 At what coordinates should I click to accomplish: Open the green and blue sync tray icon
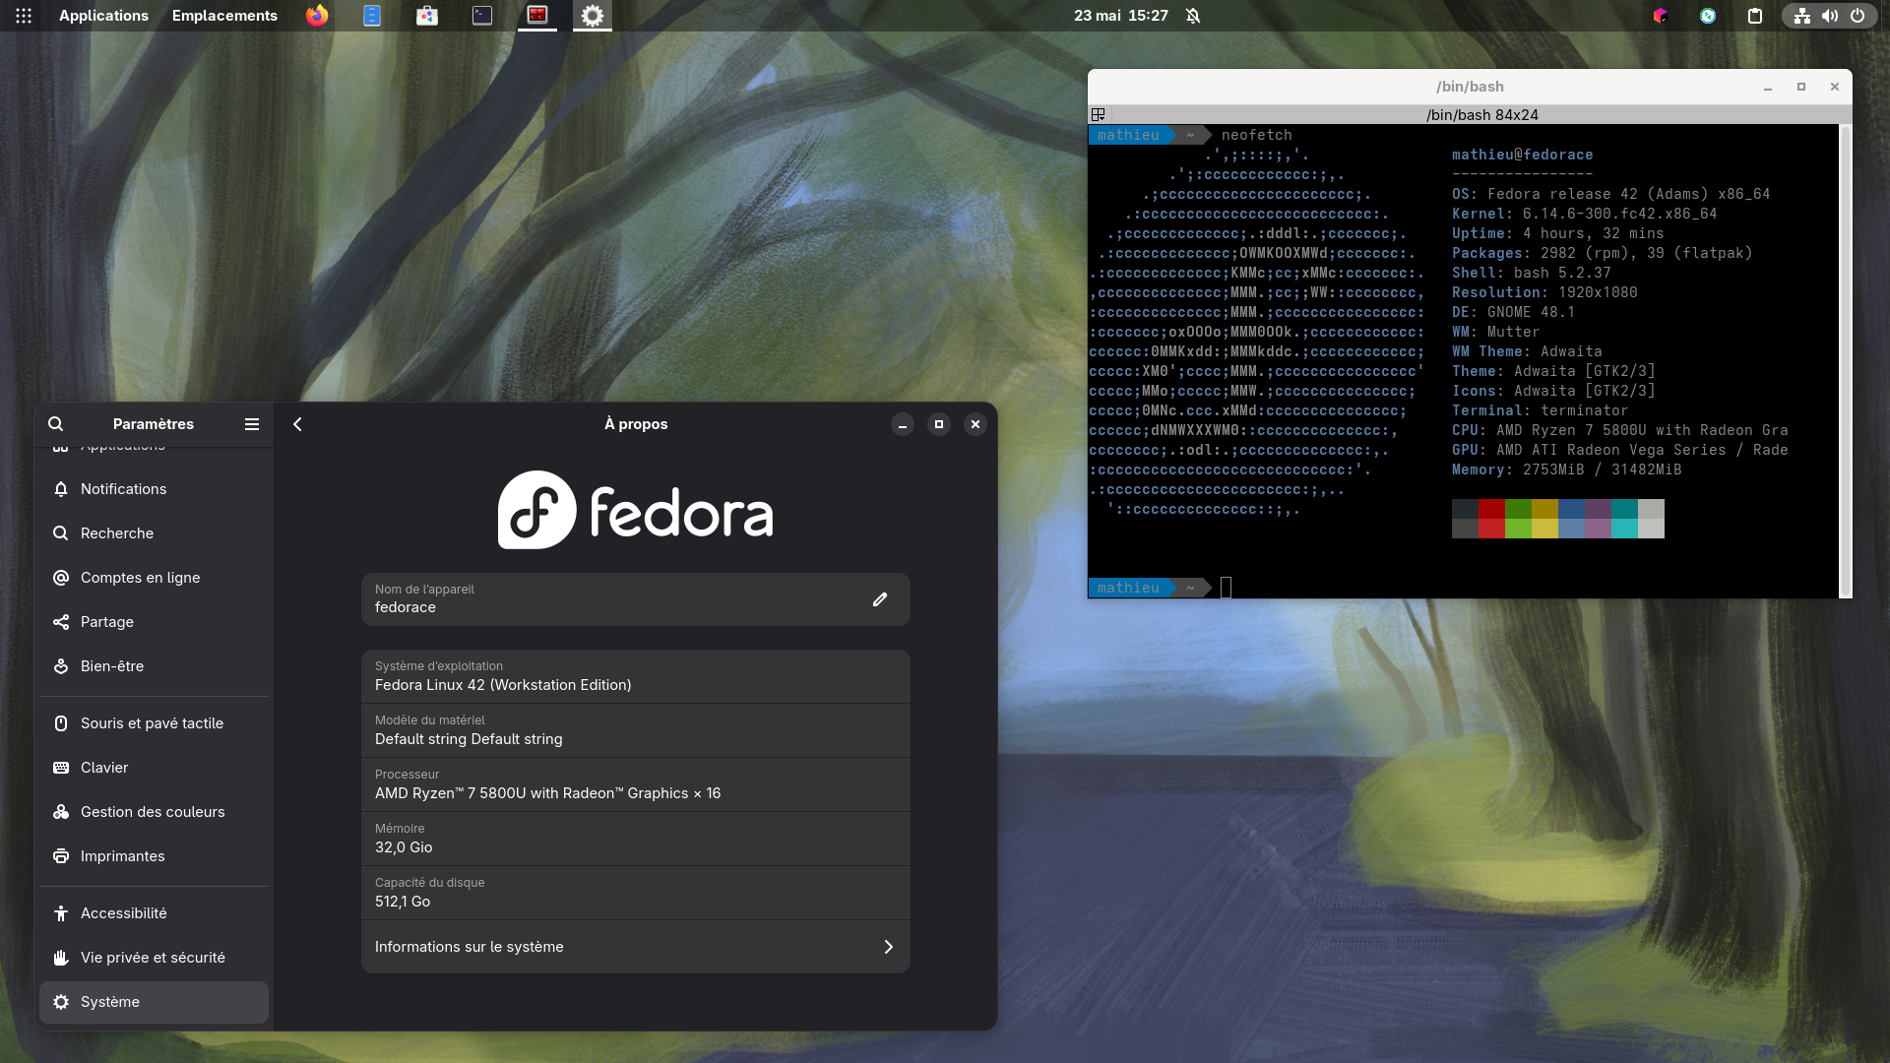(x=1708, y=16)
